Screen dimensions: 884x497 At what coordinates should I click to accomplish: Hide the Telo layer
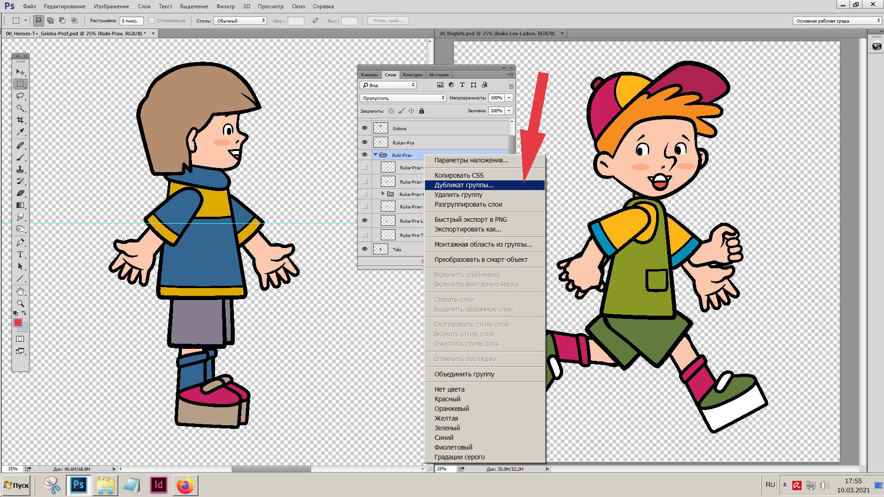365,249
